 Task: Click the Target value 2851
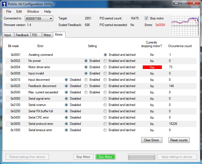coord(88,18)
